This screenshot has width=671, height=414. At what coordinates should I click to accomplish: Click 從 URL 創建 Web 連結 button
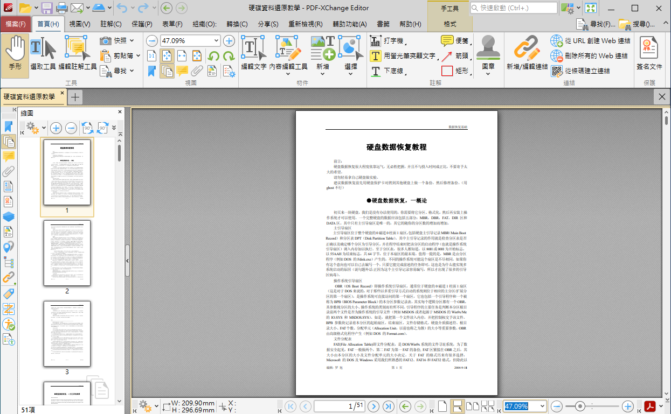pyautogui.click(x=590, y=41)
